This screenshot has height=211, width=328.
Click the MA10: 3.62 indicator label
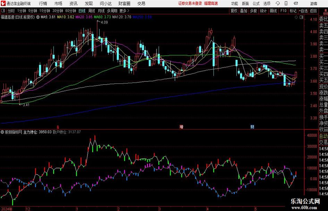[66, 17]
